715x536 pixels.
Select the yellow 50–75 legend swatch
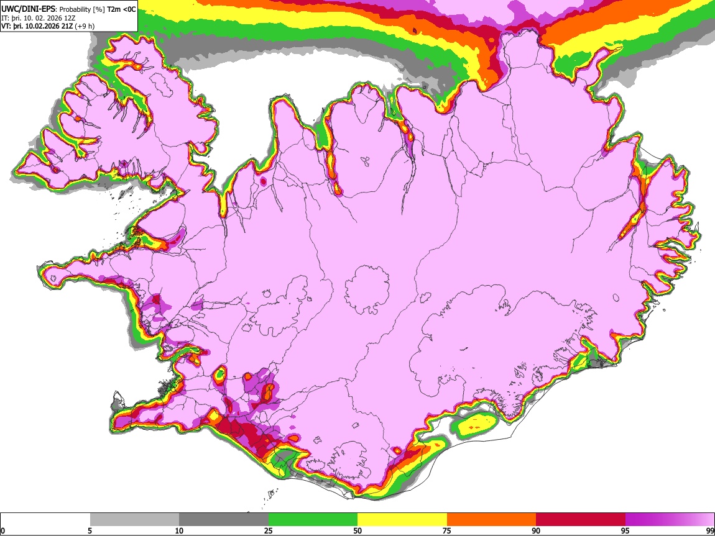point(402,520)
